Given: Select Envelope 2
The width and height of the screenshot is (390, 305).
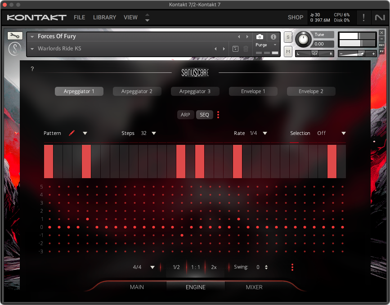Looking at the screenshot, I should pyautogui.click(x=311, y=91).
